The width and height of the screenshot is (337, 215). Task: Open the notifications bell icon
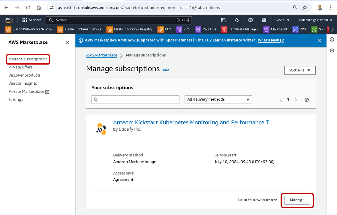pos(237,20)
